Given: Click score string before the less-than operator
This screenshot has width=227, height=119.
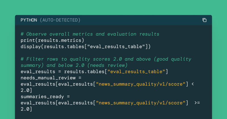Looking at the screenshot, I should 142,84.
